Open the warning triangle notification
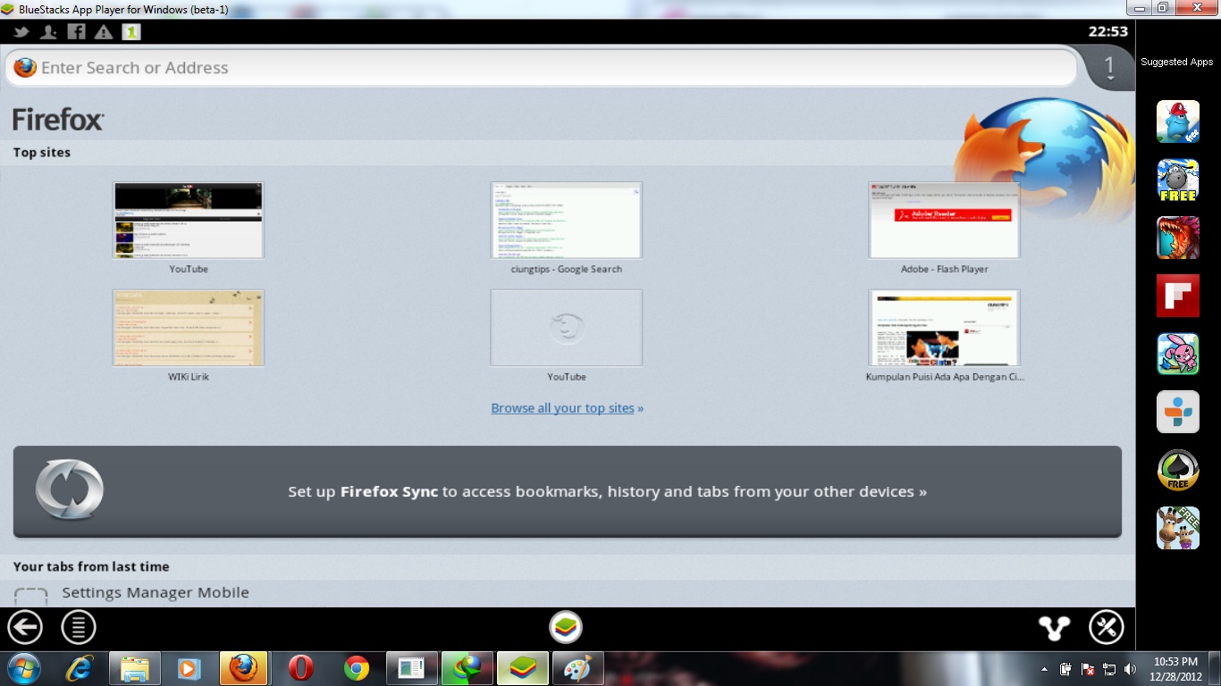Image resolution: width=1221 pixels, height=686 pixels. [104, 32]
